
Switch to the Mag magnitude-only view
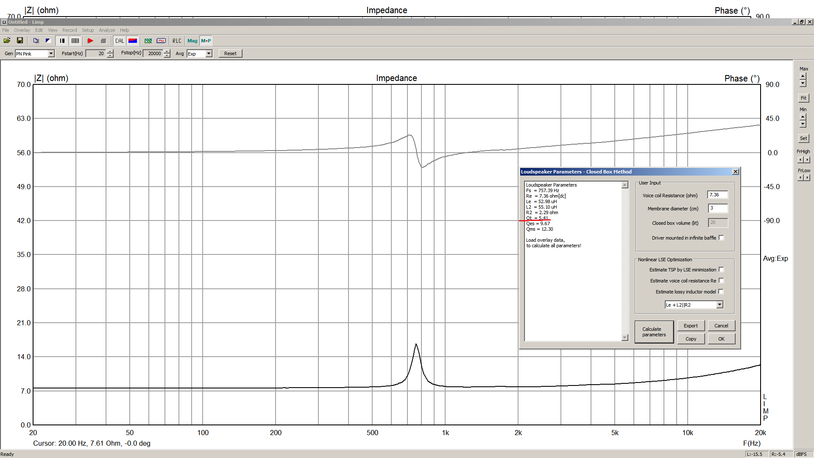(192, 41)
